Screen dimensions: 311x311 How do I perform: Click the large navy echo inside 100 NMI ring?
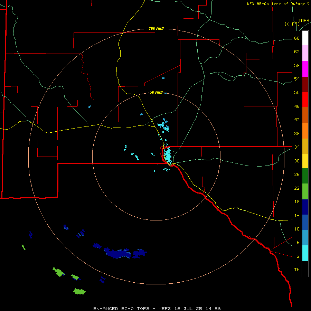click(x=118, y=253)
